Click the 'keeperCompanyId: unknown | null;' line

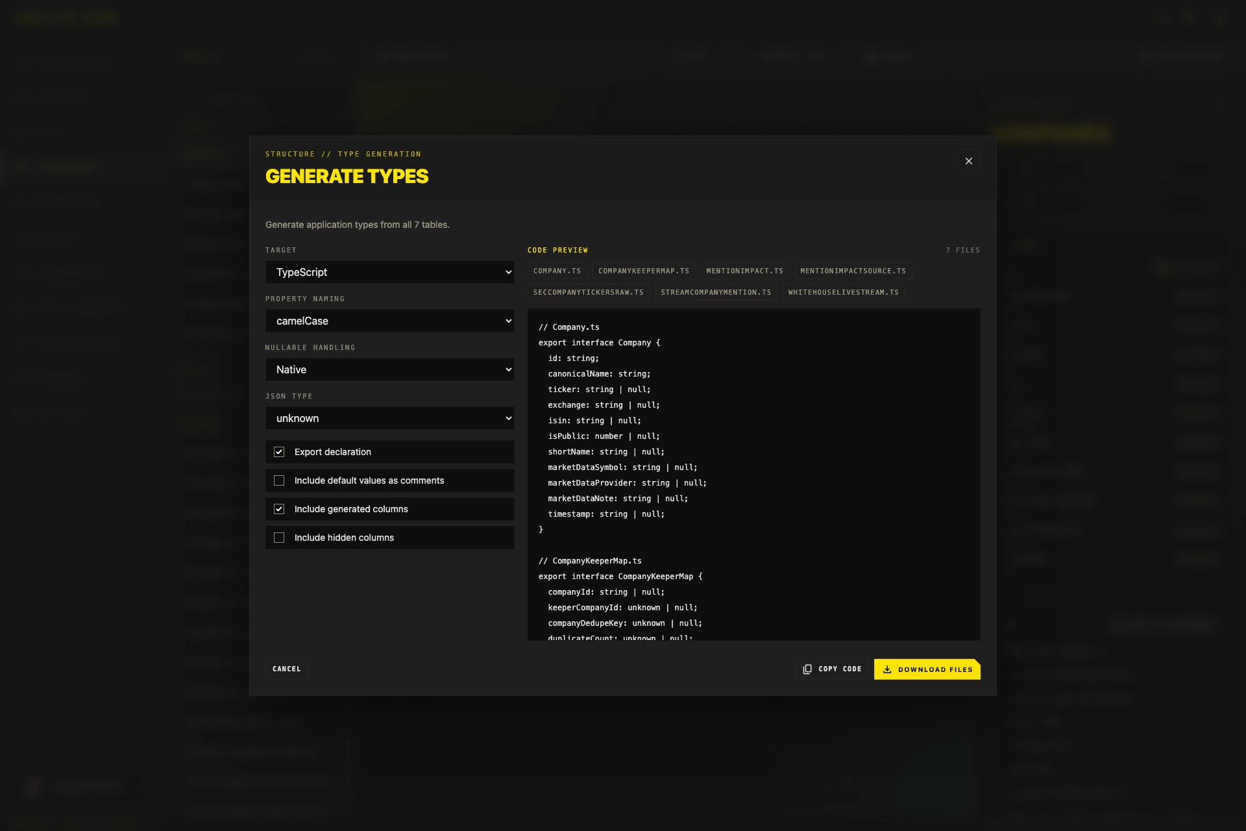click(x=622, y=608)
